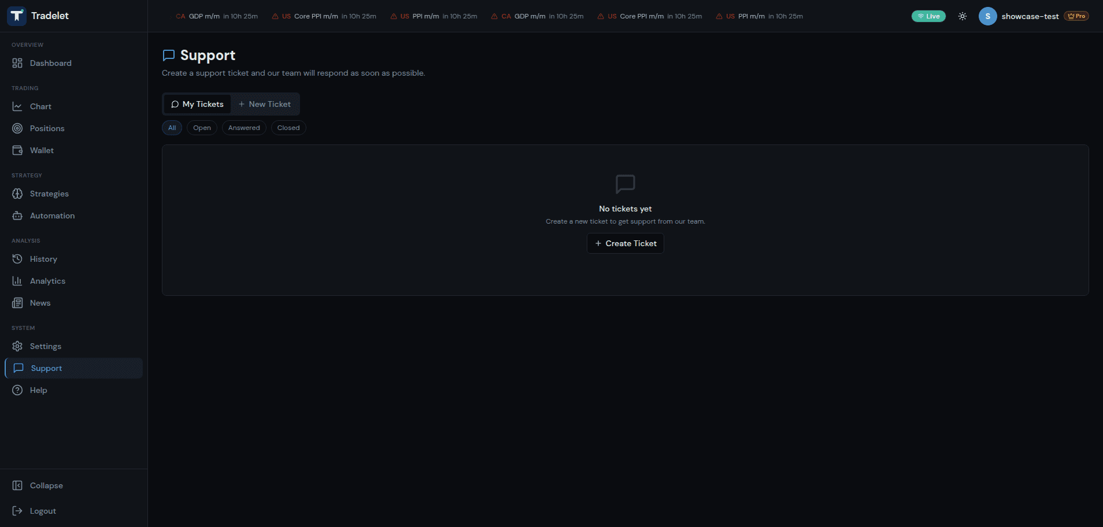The image size is (1103, 527).
Task: Show only Closed tickets
Action: click(288, 128)
